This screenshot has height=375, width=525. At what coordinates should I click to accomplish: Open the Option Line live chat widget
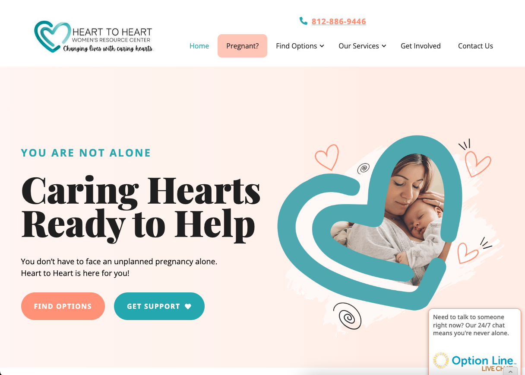tap(474, 342)
